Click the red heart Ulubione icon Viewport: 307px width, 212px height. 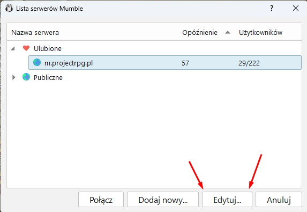point(26,48)
